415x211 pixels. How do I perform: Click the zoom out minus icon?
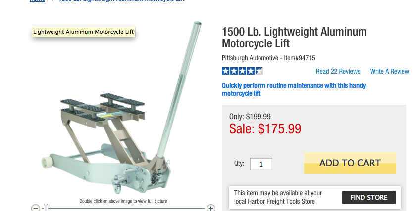point(35,208)
